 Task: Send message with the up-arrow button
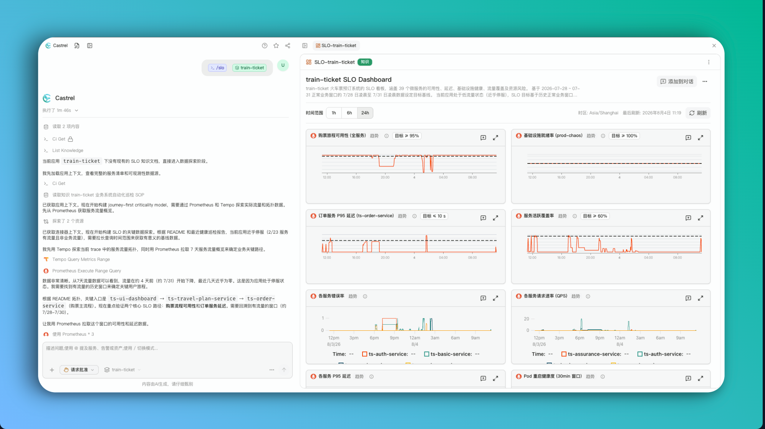(284, 370)
